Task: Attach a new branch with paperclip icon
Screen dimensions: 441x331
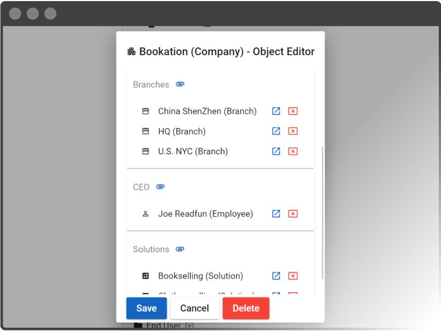Action: click(x=180, y=84)
